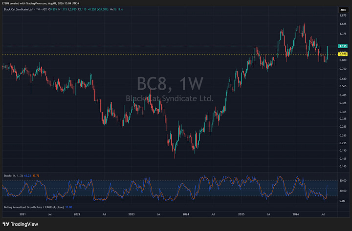Click the '0.880' price axis label
This screenshot has height=231, width=352.
343,60
